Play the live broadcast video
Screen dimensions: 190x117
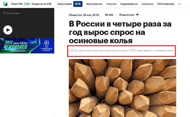coord(8,30)
